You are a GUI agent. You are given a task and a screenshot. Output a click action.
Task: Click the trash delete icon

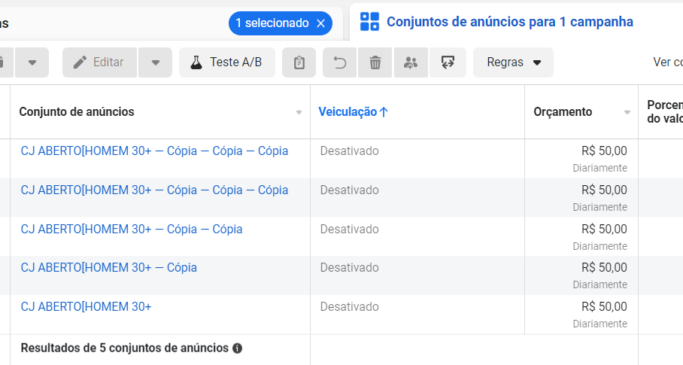[x=375, y=62]
